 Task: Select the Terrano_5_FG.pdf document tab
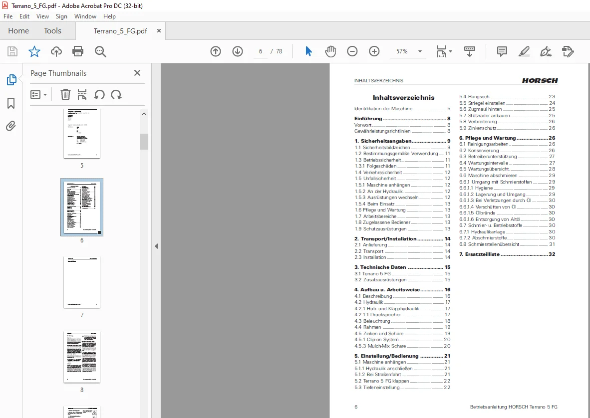tap(120, 31)
